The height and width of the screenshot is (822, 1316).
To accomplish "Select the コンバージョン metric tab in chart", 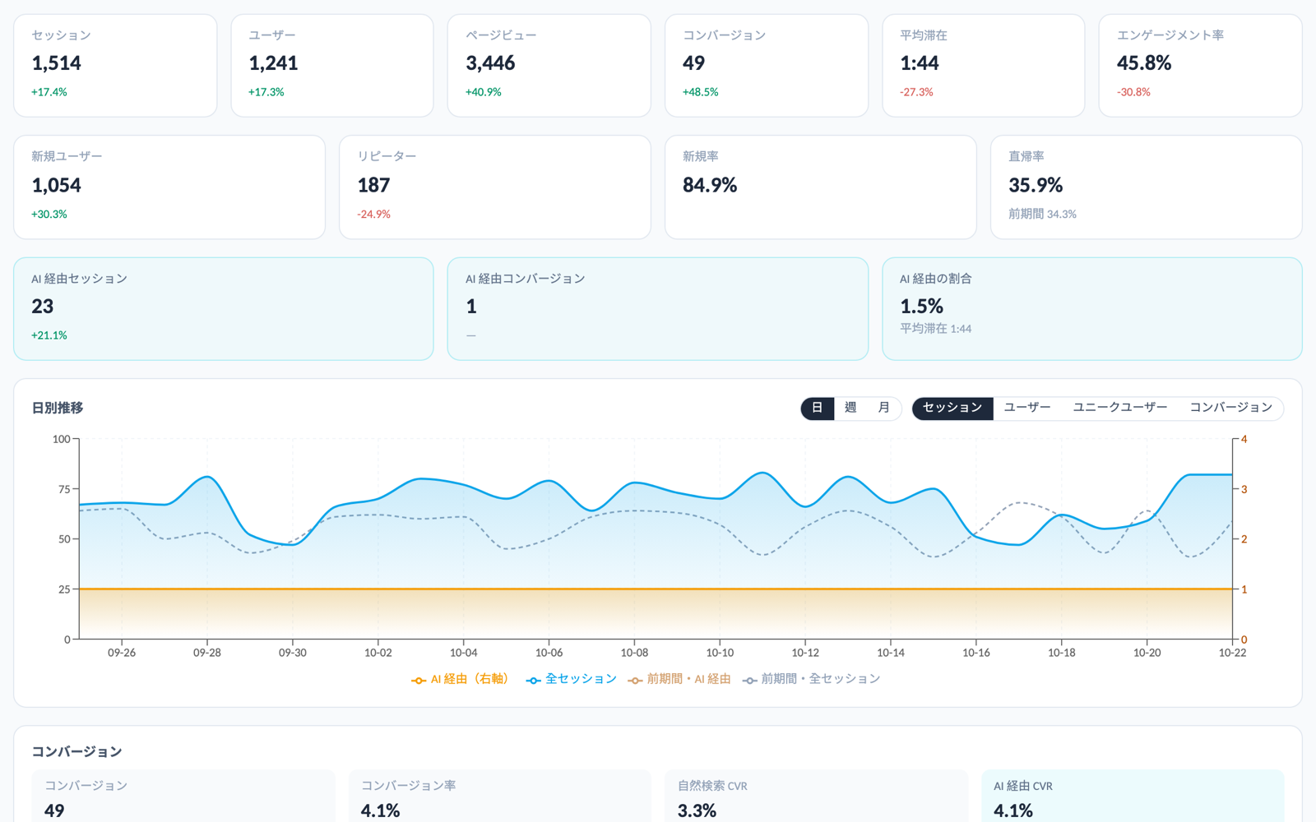I will point(1231,408).
